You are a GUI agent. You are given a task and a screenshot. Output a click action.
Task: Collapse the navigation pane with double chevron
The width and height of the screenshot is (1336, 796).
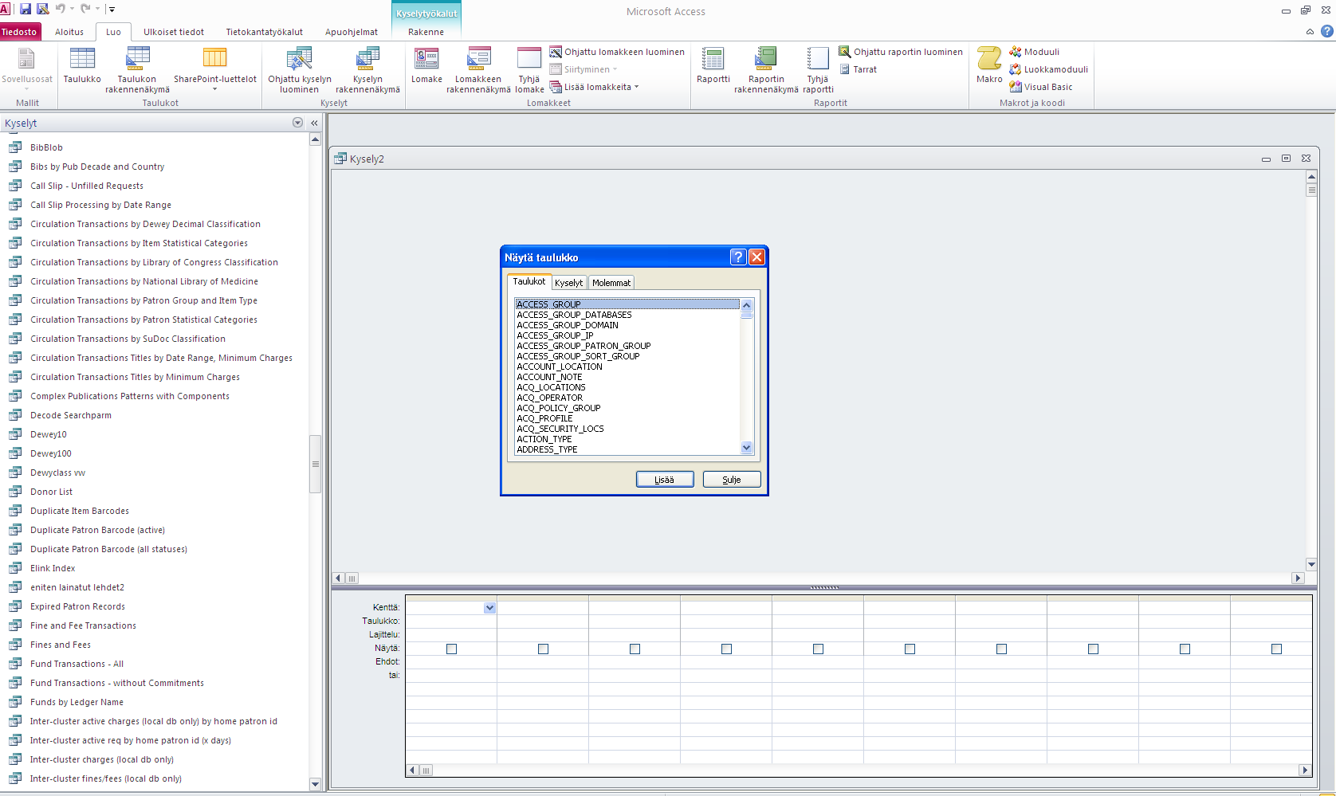click(314, 123)
